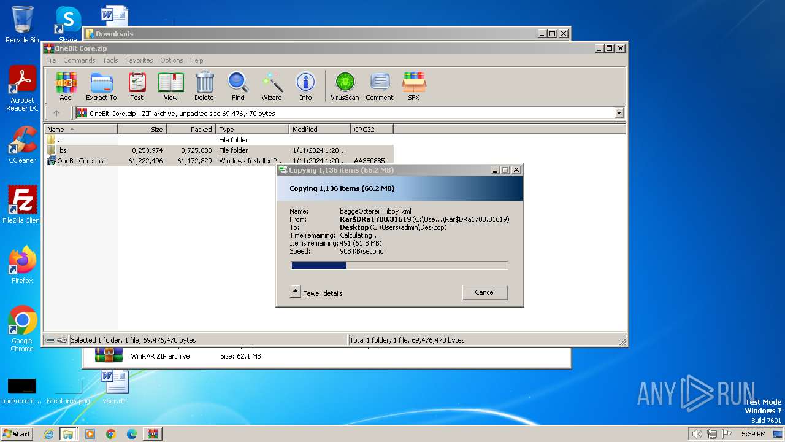Viewport: 785px width, 442px height.
Task: Click the network tray icon
Action: pos(711,434)
